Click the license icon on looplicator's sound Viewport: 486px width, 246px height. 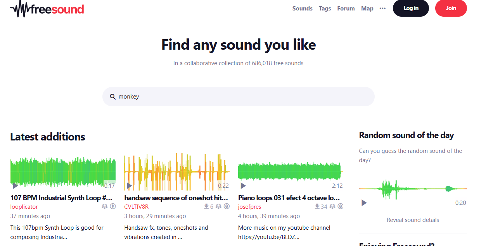113,206
